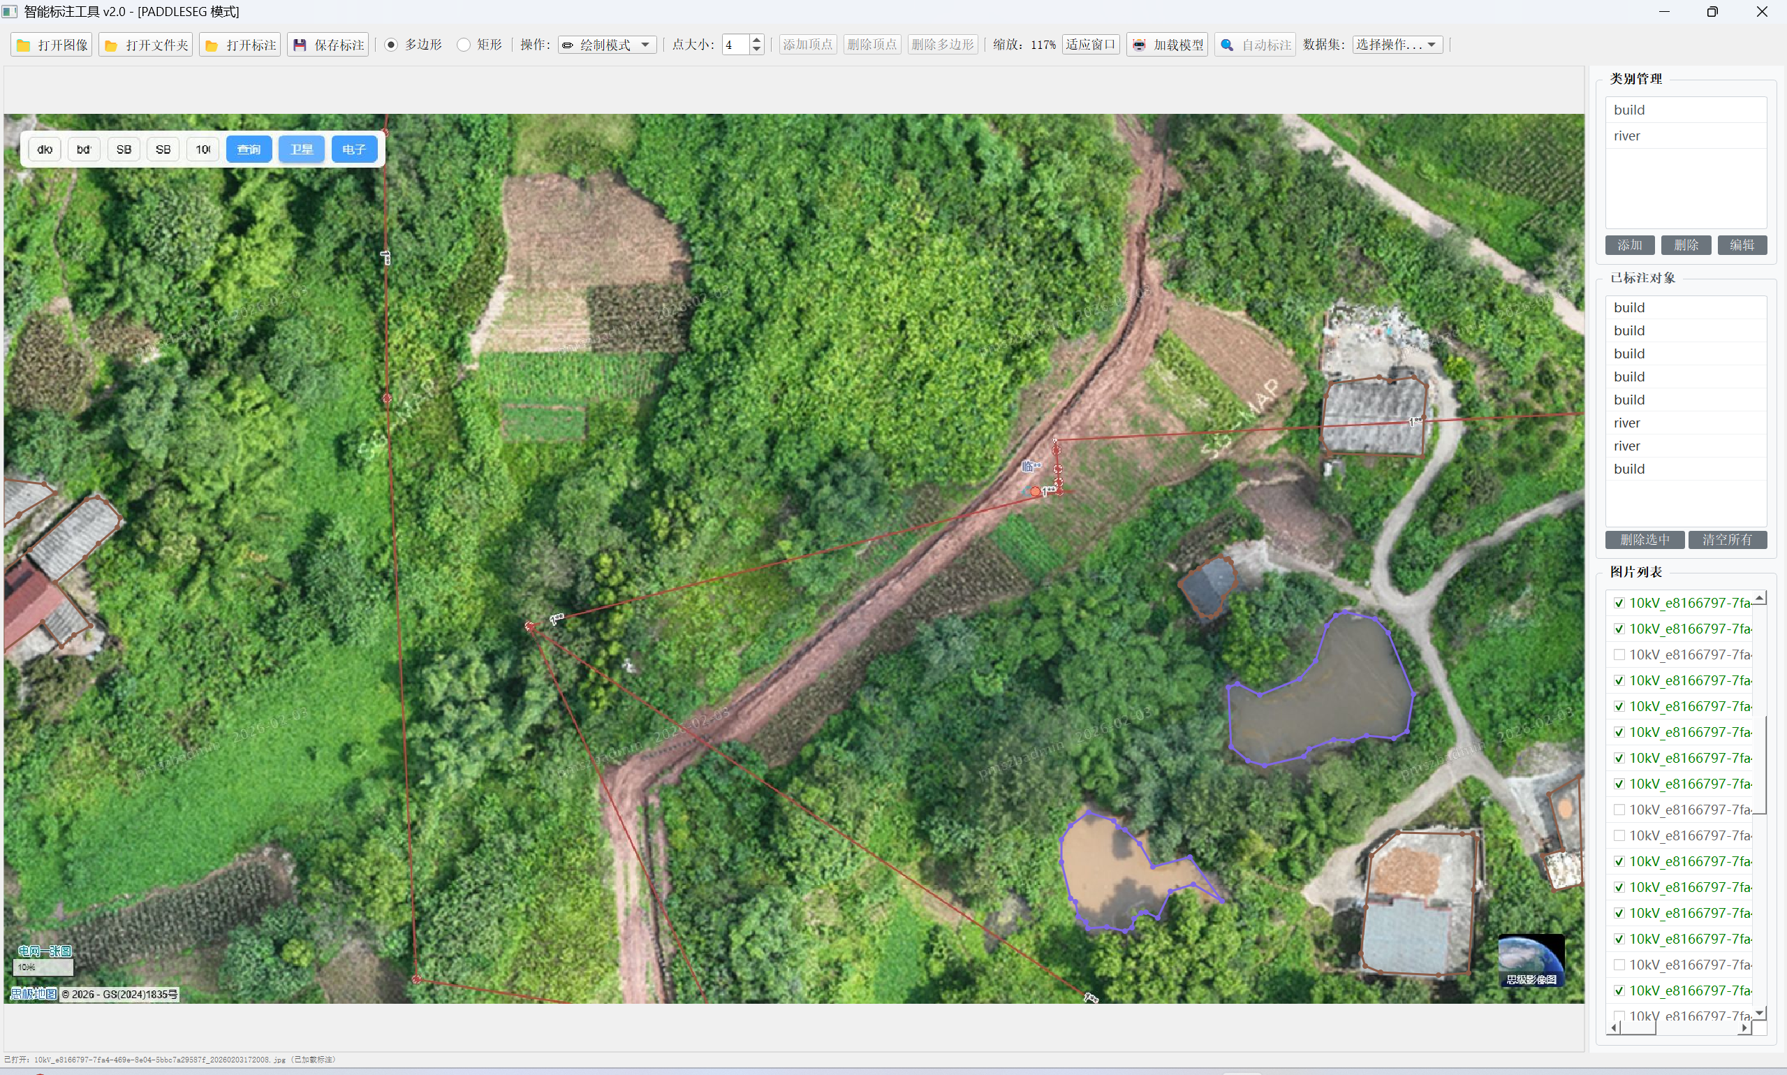Click the save annotation floppy disk icon

[300, 45]
